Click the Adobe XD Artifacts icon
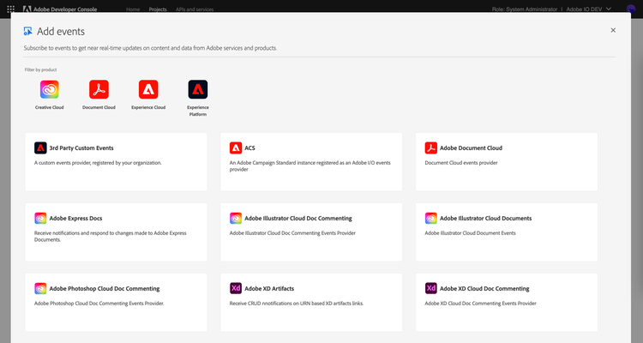 coord(236,288)
